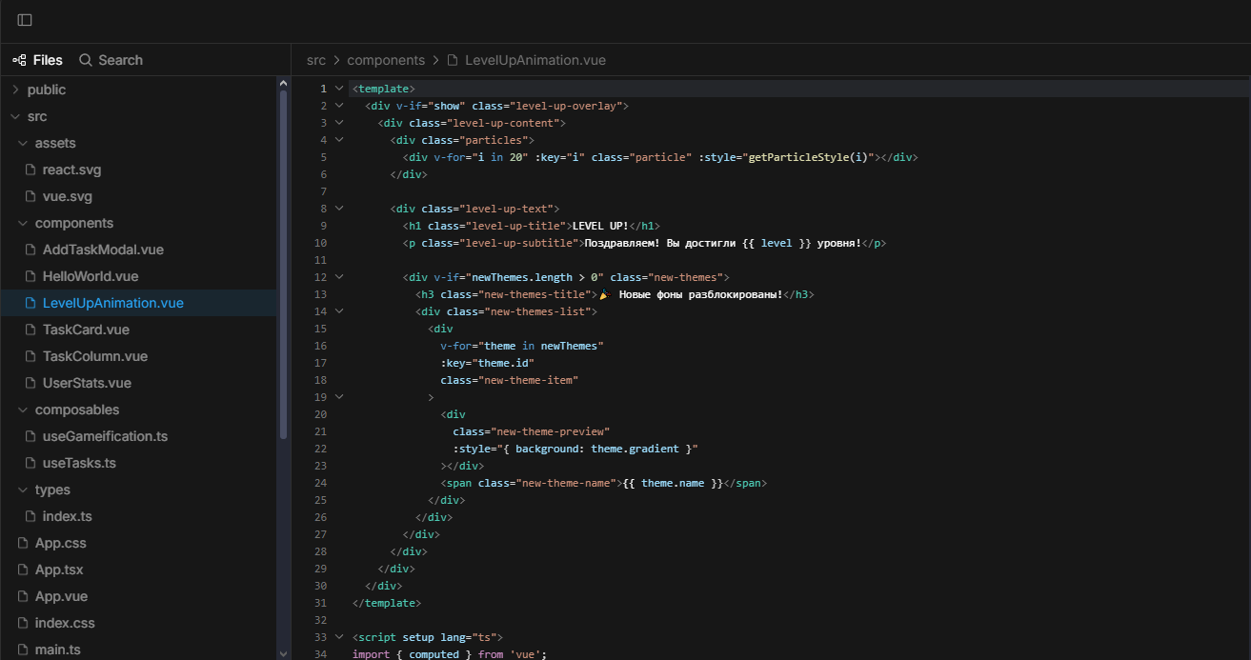This screenshot has width=1251, height=660.
Task: Click file icon next to useTasks.ts
Action: point(30,463)
